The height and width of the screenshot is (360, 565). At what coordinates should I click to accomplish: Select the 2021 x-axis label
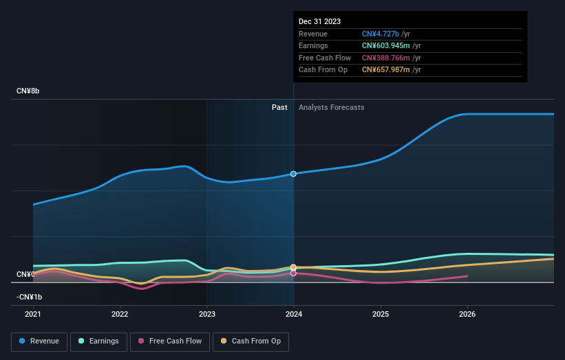pyautogui.click(x=33, y=314)
